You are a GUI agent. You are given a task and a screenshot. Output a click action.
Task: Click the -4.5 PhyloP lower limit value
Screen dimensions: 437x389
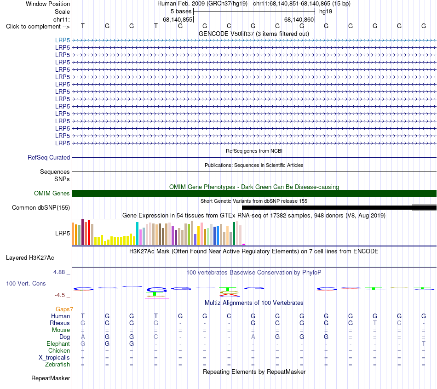(60, 295)
